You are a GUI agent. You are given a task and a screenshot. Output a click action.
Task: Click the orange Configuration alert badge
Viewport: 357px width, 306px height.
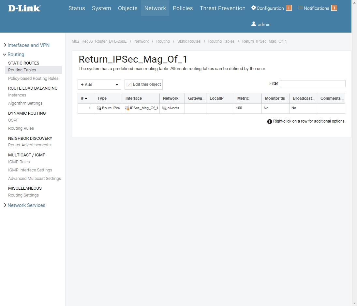[289, 8]
